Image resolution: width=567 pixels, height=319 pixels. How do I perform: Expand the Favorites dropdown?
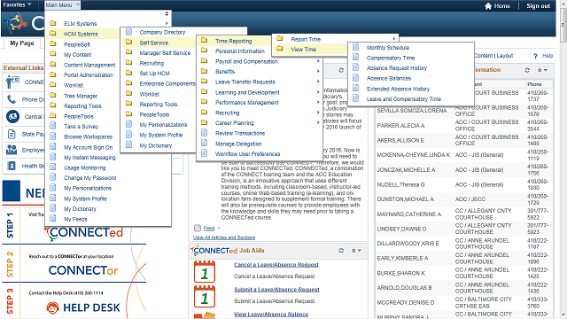(17, 4)
